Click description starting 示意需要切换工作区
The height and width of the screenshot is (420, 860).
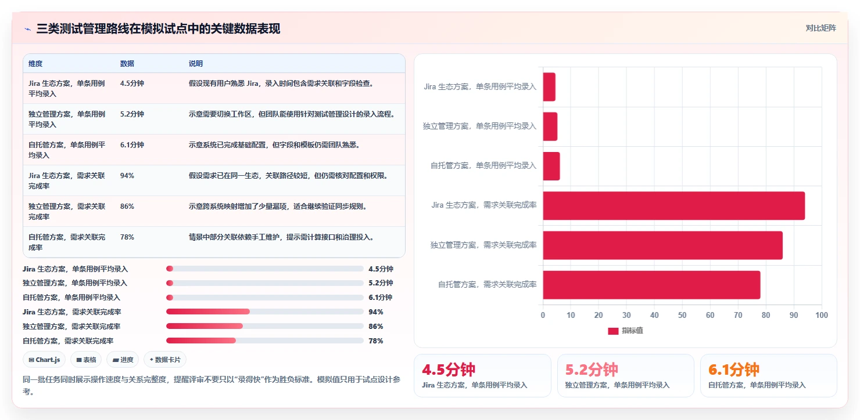tap(292, 114)
